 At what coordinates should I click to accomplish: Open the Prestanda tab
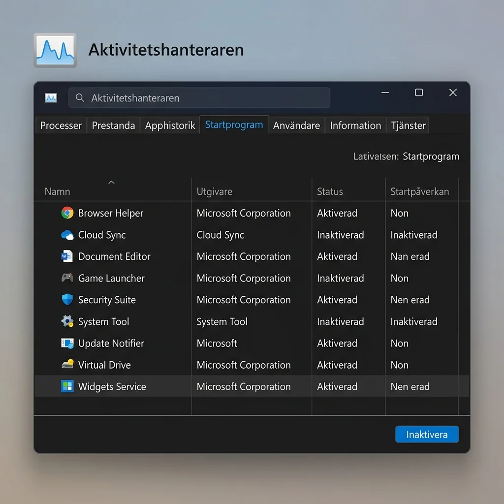coord(113,126)
